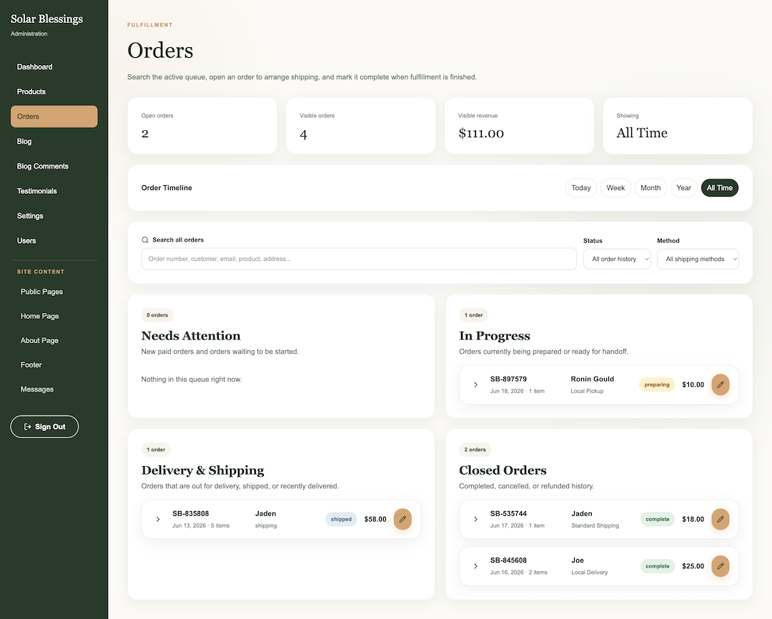Click the $25.00 order total

point(693,566)
